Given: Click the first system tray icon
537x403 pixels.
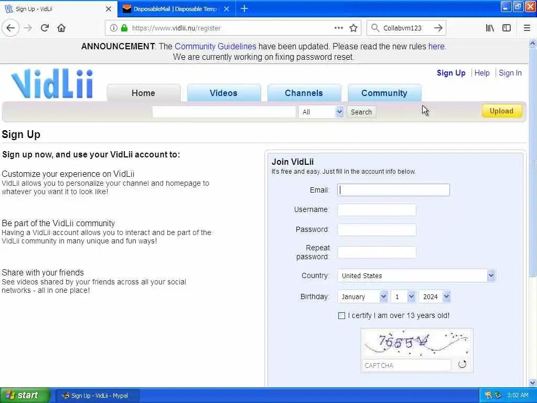Looking at the screenshot, I should [489, 395].
